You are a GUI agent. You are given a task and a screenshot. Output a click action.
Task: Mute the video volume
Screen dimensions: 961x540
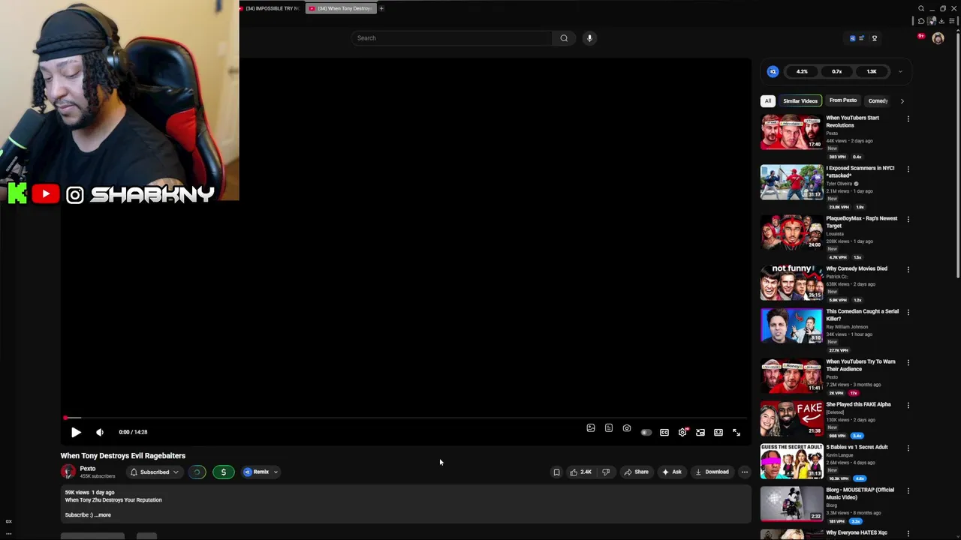click(100, 432)
